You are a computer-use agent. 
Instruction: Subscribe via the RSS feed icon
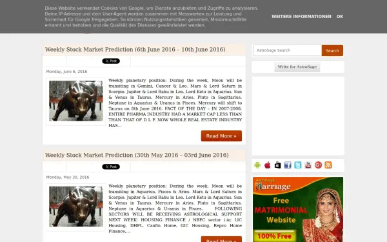coord(328,165)
